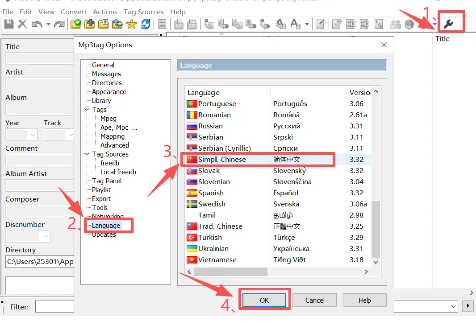Click the Save tag floppy disk icon
476x325 pixels.
point(9,24)
